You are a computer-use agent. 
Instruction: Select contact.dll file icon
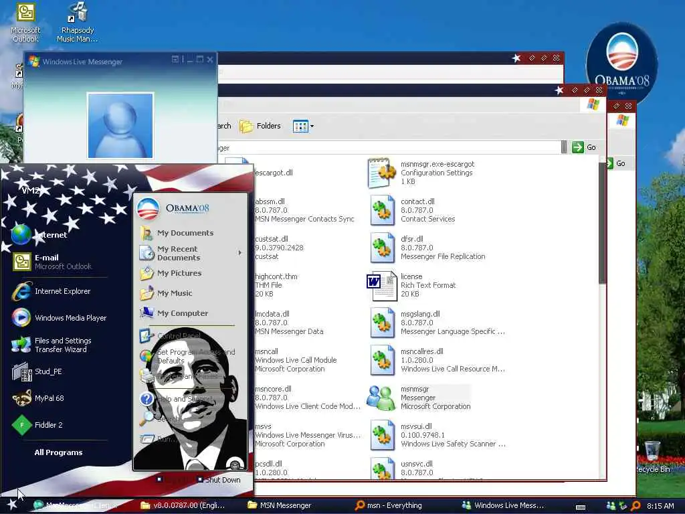[x=382, y=210]
